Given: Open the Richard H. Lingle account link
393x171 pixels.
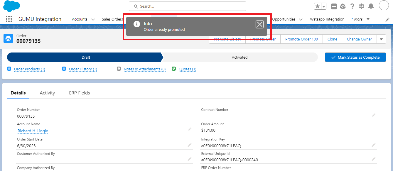Looking at the screenshot, I should (33, 131).
